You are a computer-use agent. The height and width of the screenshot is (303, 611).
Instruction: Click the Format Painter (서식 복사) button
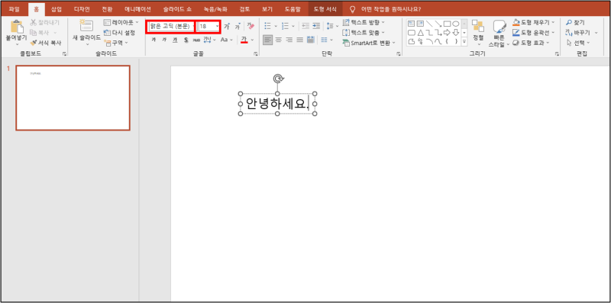click(46, 43)
